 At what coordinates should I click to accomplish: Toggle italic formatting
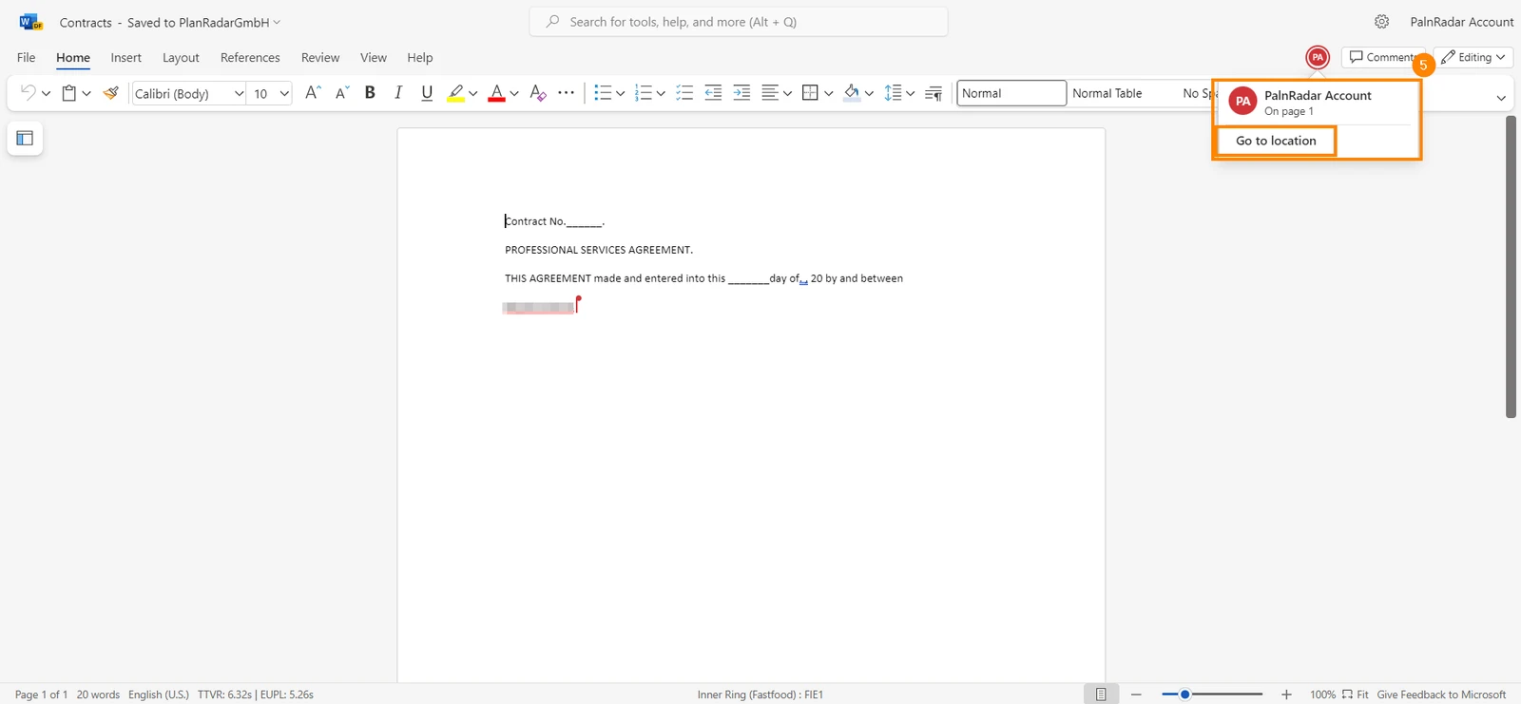[398, 93]
